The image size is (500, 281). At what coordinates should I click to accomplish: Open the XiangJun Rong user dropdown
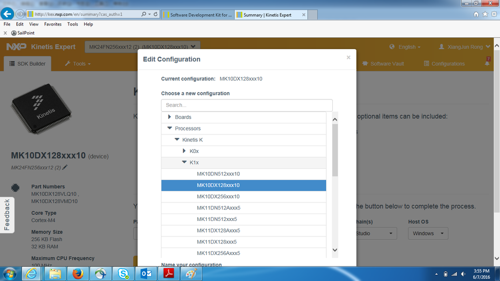(x=464, y=47)
